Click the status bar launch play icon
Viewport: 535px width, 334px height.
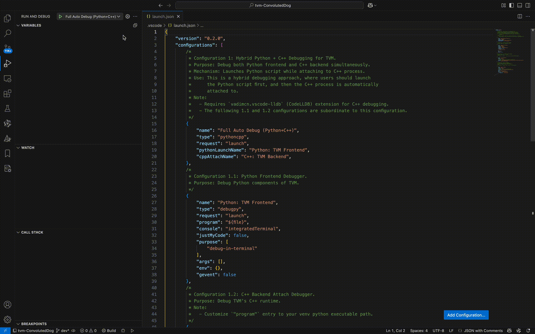point(132,331)
